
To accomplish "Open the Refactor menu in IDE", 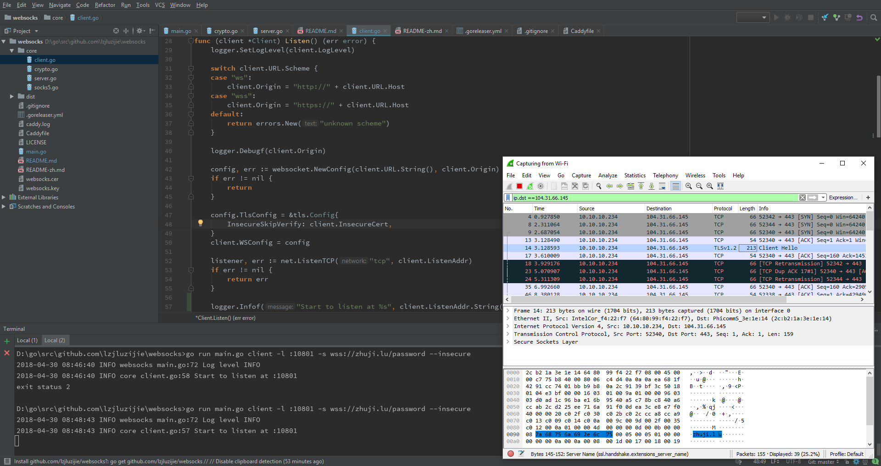I will tap(105, 5).
